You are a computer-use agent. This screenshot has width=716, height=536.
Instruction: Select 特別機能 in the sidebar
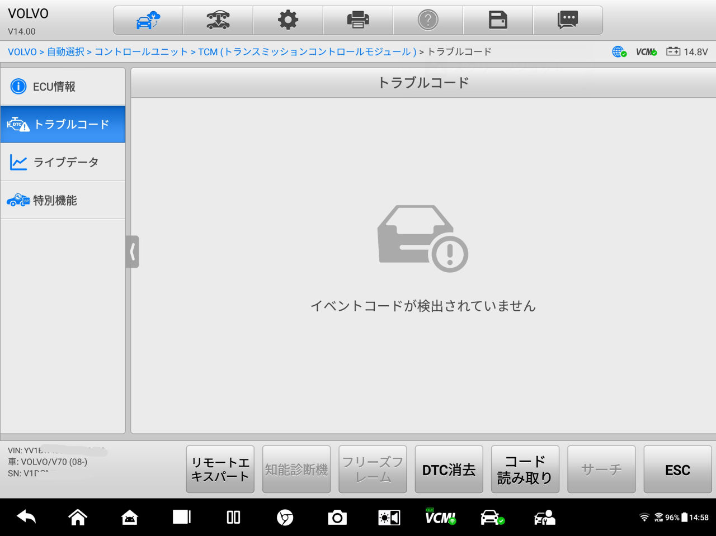point(63,201)
